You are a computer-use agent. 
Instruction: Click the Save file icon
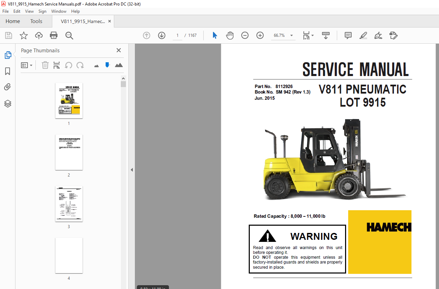[x=9, y=35]
